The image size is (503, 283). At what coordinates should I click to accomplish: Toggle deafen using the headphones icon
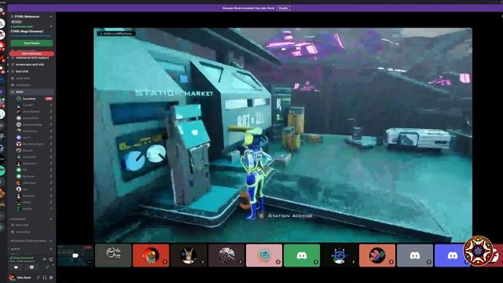pyautogui.click(x=45, y=277)
